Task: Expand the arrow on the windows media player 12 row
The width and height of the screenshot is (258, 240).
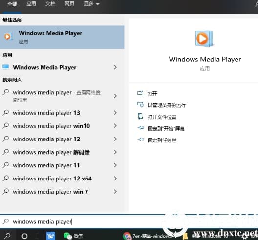Action: pos(115,139)
